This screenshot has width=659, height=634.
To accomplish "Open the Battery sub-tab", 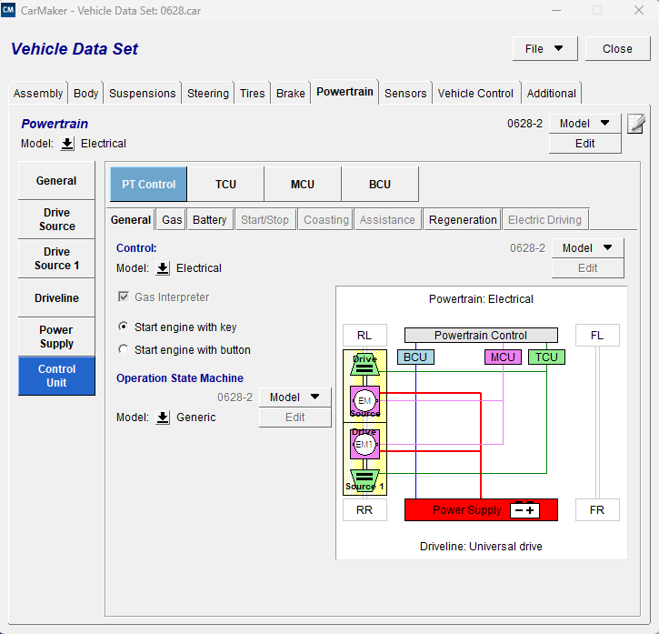I will click(209, 219).
